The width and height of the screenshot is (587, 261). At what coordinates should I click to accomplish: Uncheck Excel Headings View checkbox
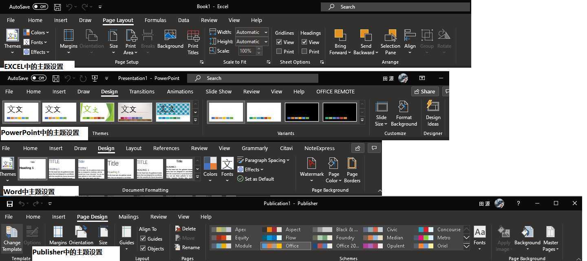[305, 42]
